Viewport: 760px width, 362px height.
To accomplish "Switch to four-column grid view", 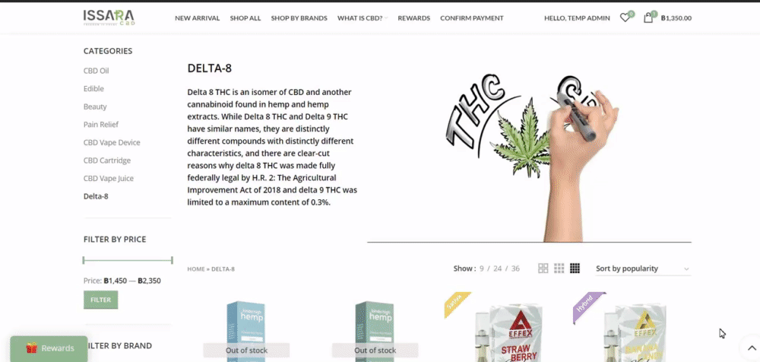I will pos(575,268).
